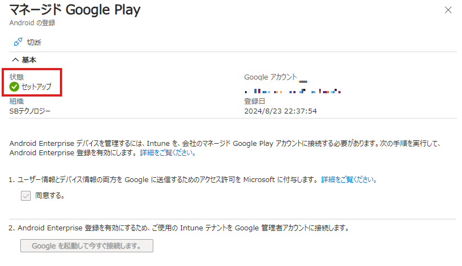This screenshot has height=266, width=462.
Task: Click the マネージド Google Play title
Action: pyautogui.click(x=75, y=10)
